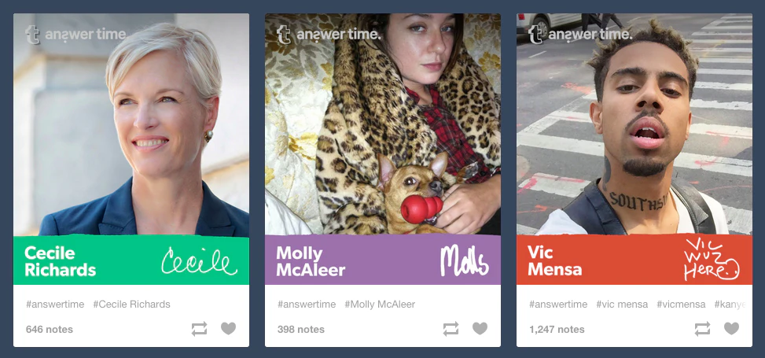This screenshot has width=765, height=358.
Task: Click the red Vic Mensa name banner
Action: 634,260
